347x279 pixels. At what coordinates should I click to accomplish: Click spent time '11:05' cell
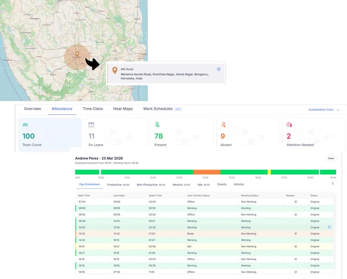pyautogui.click(x=151, y=272)
